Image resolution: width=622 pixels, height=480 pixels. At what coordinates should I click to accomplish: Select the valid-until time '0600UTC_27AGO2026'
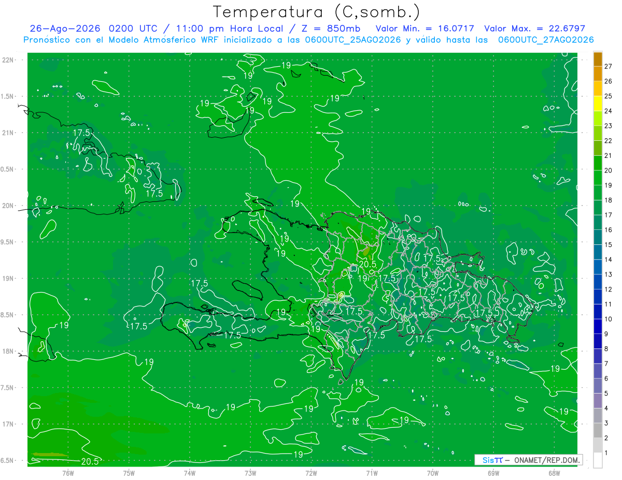pyautogui.click(x=546, y=40)
